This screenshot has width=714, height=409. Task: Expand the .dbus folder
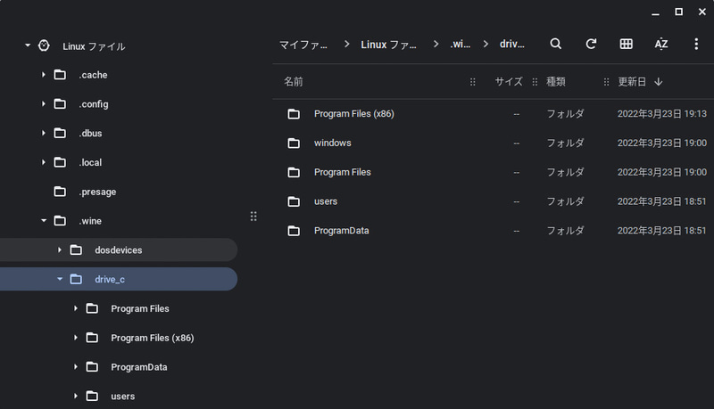click(43, 133)
